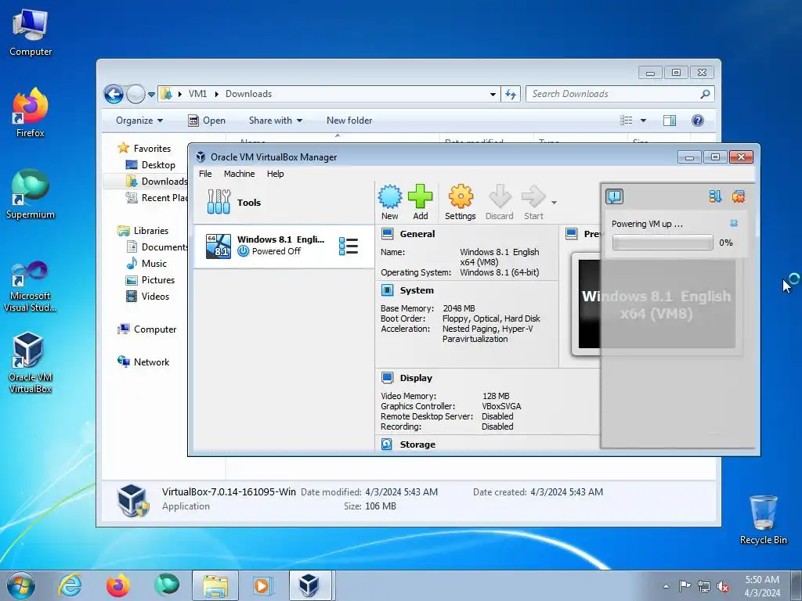Click the taskbar clock showing 5:50 AM
Screen dimensions: 802x601
coord(762,586)
